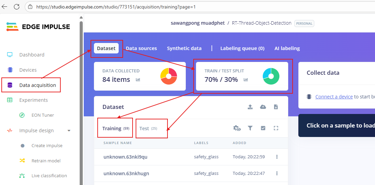Click the upload data icon in Dataset header

pyautogui.click(x=250, y=107)
